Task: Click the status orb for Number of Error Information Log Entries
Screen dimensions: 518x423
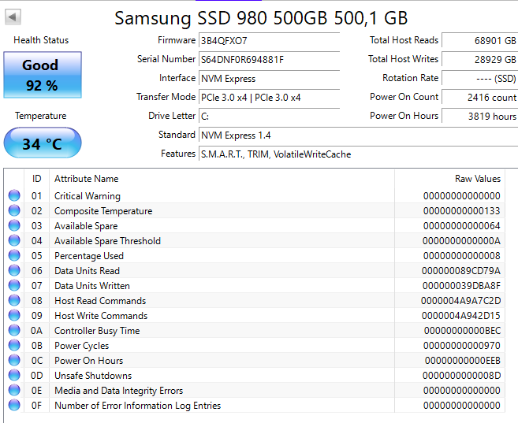Action: tap(14, 405)
